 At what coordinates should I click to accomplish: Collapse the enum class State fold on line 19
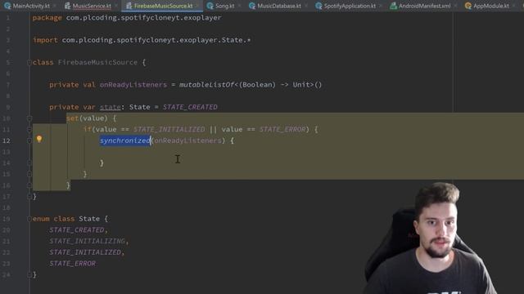click(x=29, y=219)
